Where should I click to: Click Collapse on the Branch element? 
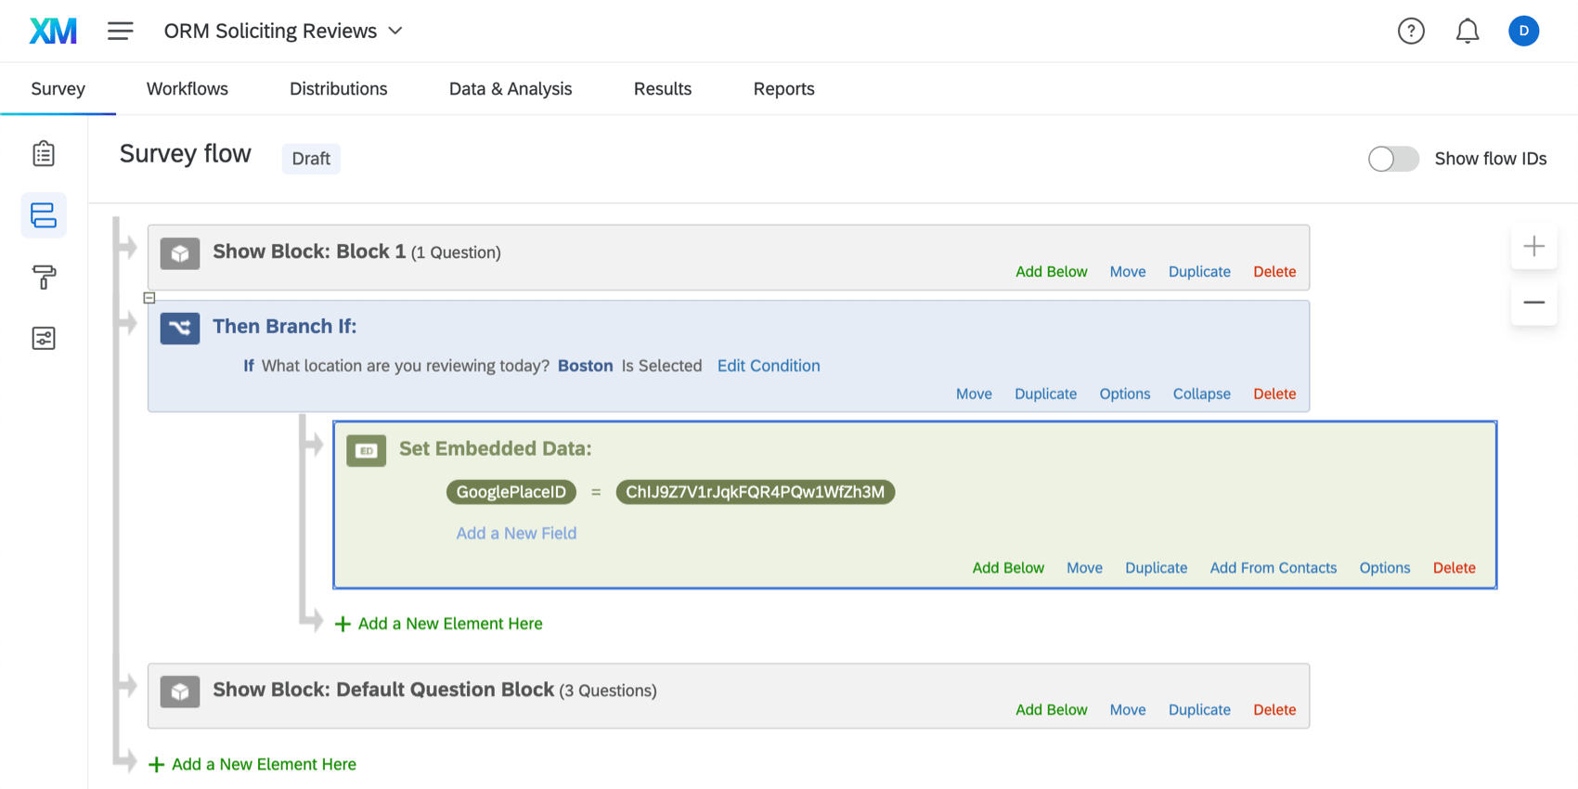pyautogui.click(x=1201, y=394)
